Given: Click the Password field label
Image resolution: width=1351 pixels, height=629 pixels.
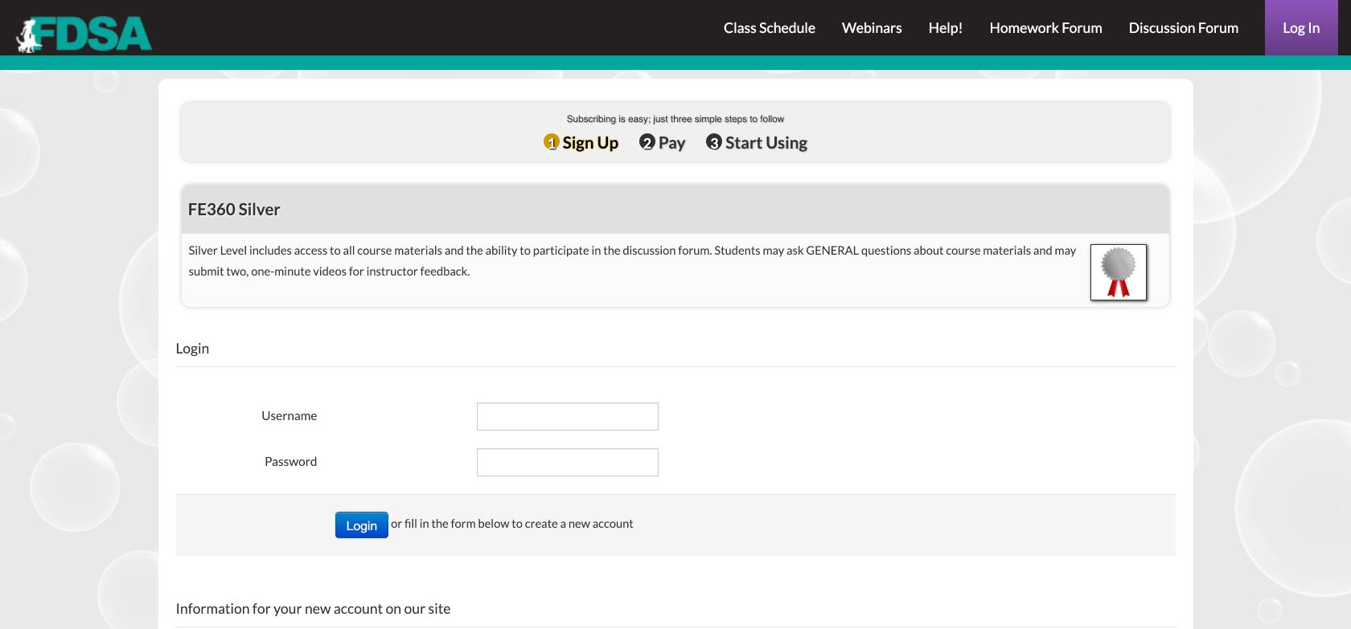Looking at the screenshot, I should click(290, 462).
